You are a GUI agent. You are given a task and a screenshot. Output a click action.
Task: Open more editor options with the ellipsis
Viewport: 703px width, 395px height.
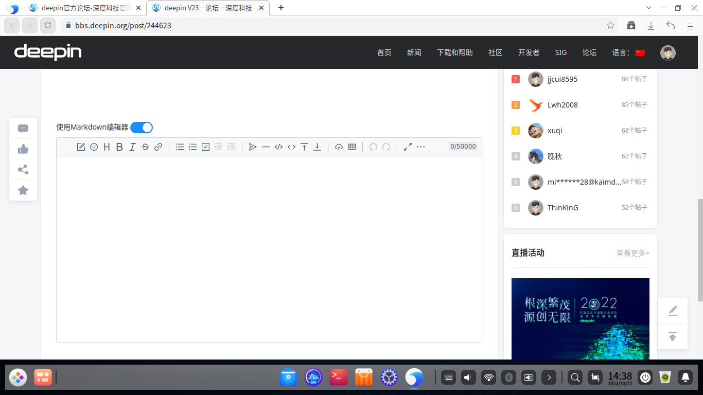pyautogui.click(x=420, y=147)
